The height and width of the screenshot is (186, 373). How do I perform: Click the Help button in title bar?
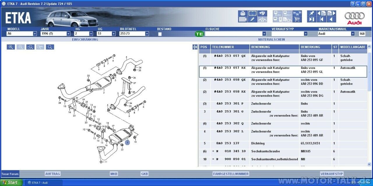tap(353, 4)
